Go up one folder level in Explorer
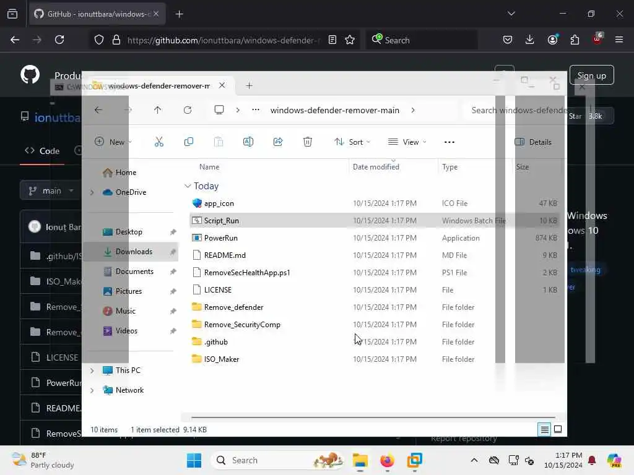 click(x=158, y=110)
